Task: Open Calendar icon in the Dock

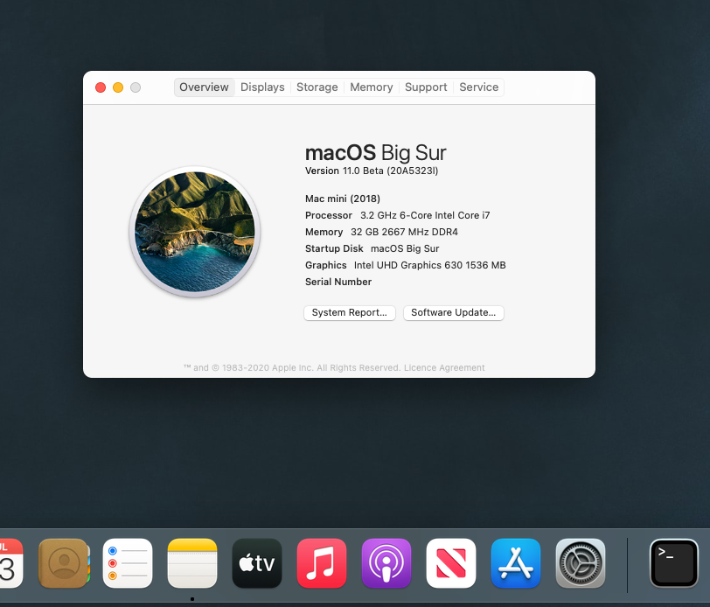Action: click(10, 563)
